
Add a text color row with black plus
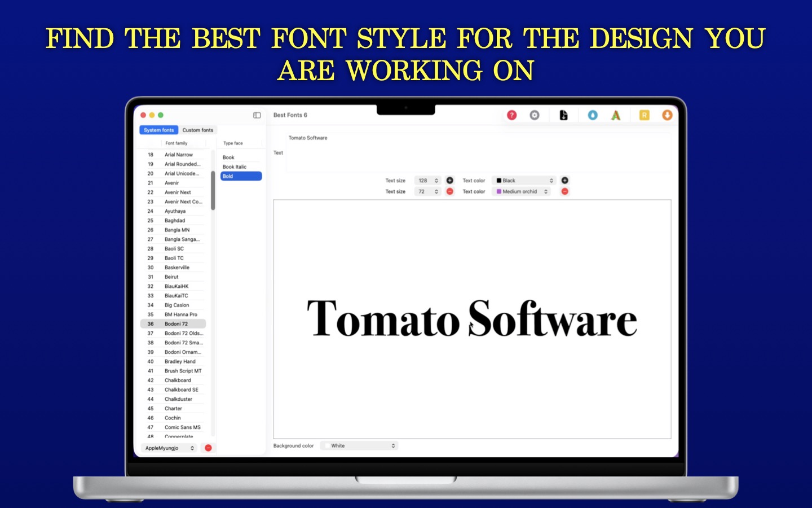coord(564,181)
